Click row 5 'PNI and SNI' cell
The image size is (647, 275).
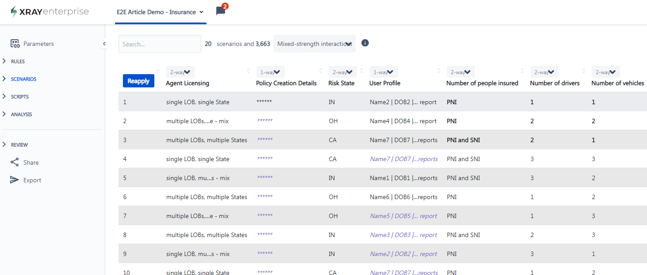(x=463, y=178)
